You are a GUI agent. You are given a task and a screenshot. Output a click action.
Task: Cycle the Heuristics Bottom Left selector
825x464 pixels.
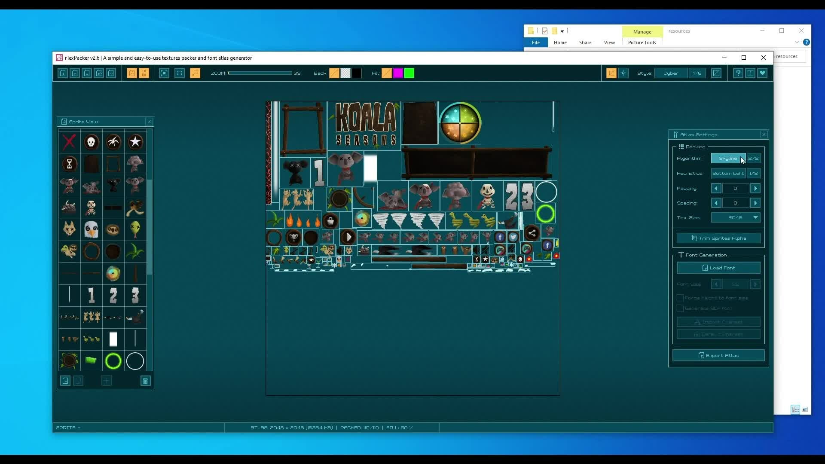click(x=728, y=174)
